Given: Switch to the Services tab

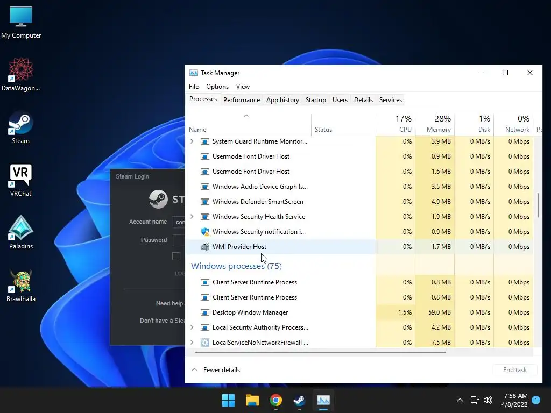Looking at the screenshot, I should (391, 100).
